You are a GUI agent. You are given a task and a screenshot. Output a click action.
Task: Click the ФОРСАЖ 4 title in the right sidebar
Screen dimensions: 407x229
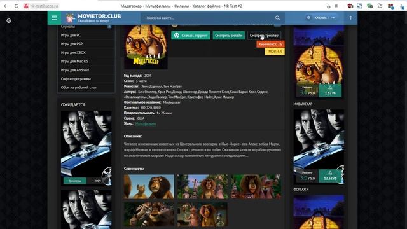point(301,190)
